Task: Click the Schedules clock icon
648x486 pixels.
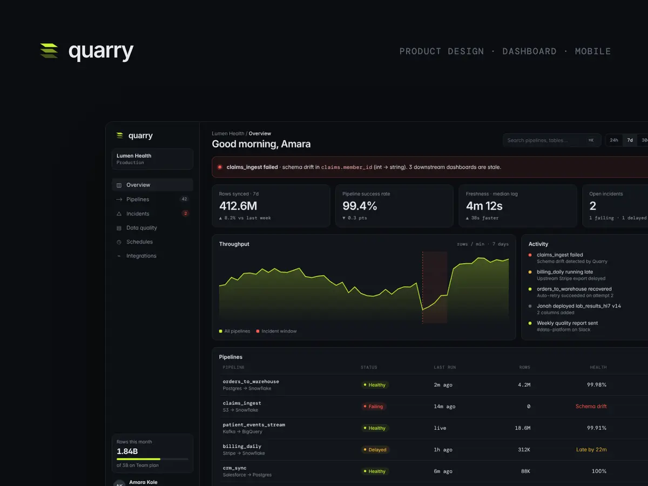Action: (x=119, y=242)
